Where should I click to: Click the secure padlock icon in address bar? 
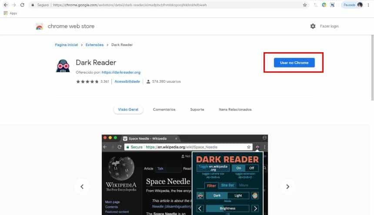[33, 5]
